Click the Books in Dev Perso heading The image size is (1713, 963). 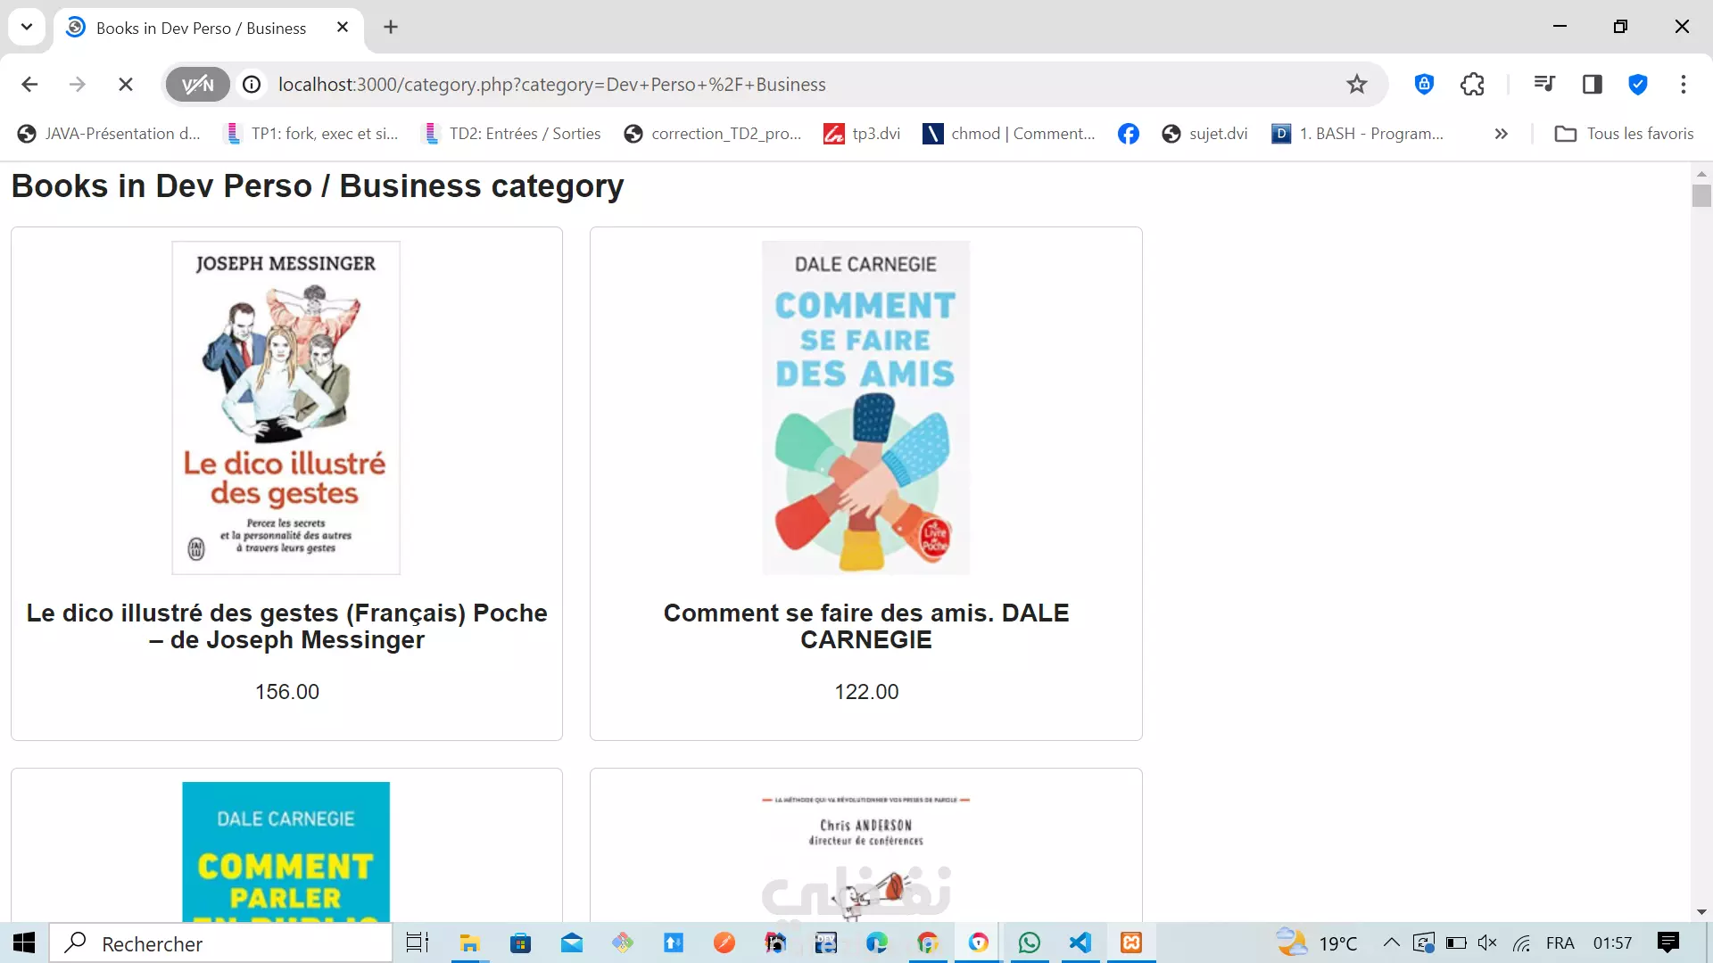pos(318,186)
